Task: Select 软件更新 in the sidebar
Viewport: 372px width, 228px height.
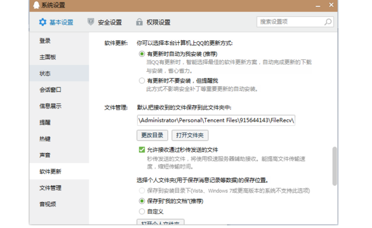Action: [60, 172]
